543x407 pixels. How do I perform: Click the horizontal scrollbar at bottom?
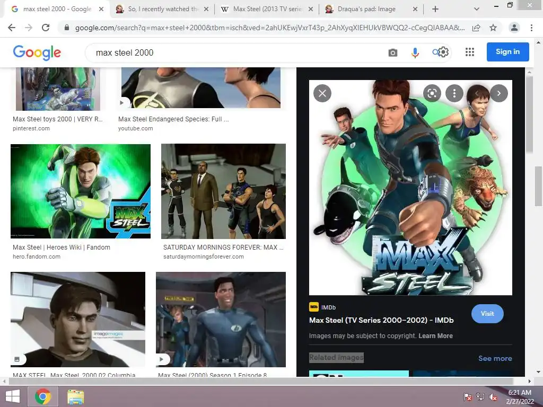click(x=261, y=381)
